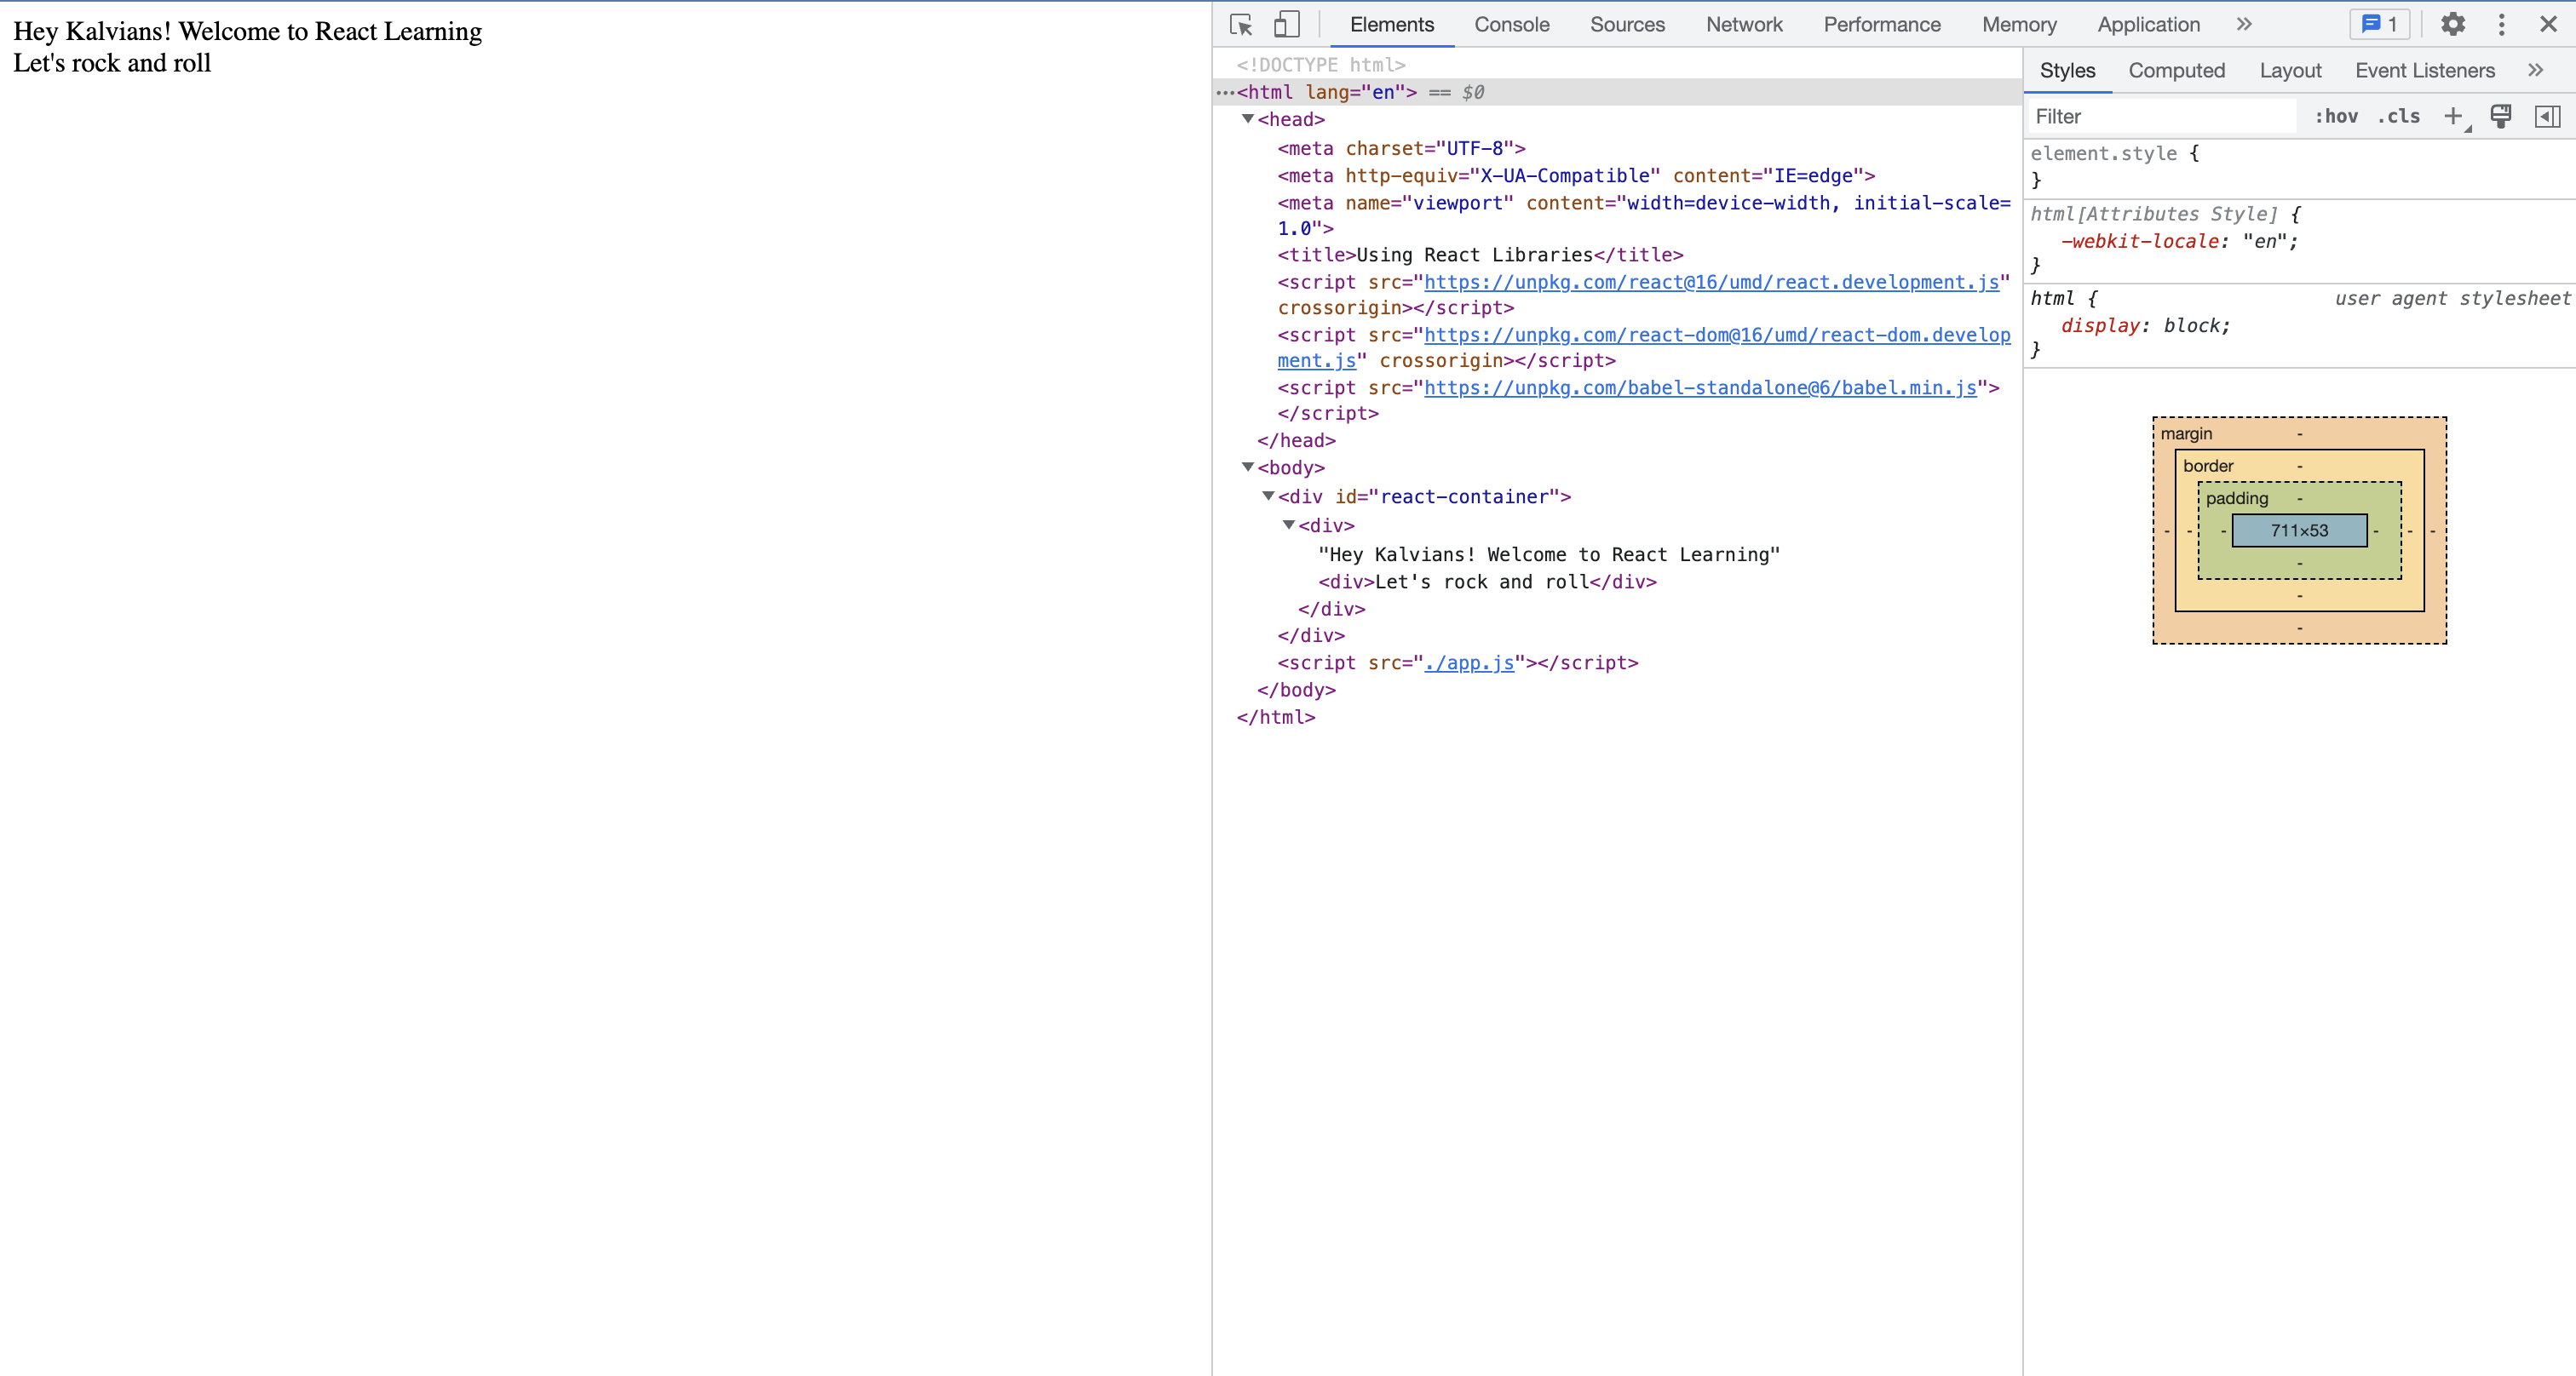The image size is (2576, 1376).
Task: Close the DevTools panel
Action: pyautogui.click(x=2549, y=25)
